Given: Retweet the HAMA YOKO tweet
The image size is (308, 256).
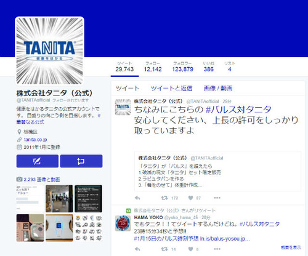Looking at the screenshot, I should coord(164,249).
